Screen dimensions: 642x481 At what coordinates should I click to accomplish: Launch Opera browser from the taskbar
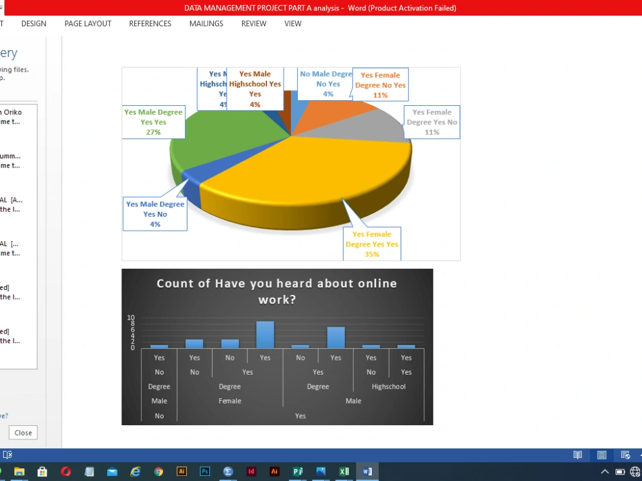point(65,471)
